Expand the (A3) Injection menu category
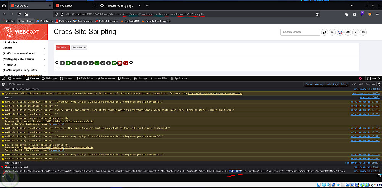This screenshot has width=382, height=188. point(24,65)
